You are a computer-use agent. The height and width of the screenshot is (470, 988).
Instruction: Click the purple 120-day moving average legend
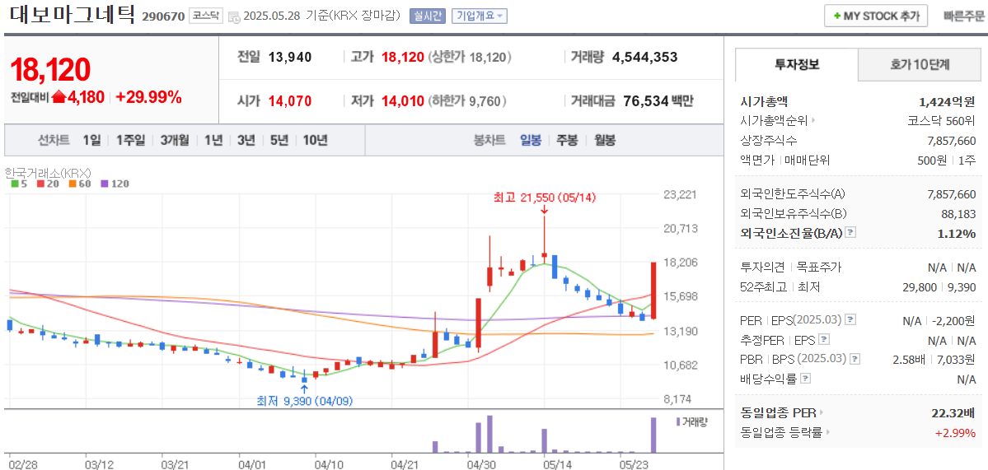coord(115,184)
